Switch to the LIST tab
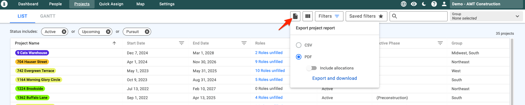This screenshot has width=525, height=105. pyautogui.click(x=23, y=16)
